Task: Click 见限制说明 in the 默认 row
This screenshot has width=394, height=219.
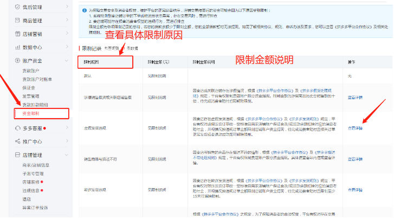Action: [157, 76]
